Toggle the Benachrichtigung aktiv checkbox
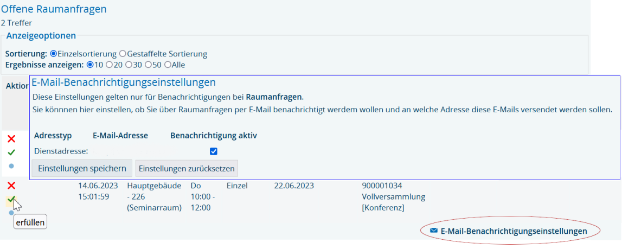The width and height of the screenshot is (622, 249). pos(214,151)
